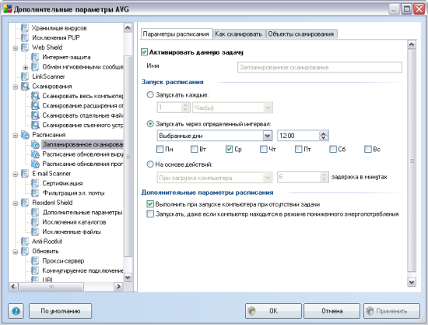Select the Коммутируемое подключение tree item
This screenshot has width=428, height=325.
[82, 270]
